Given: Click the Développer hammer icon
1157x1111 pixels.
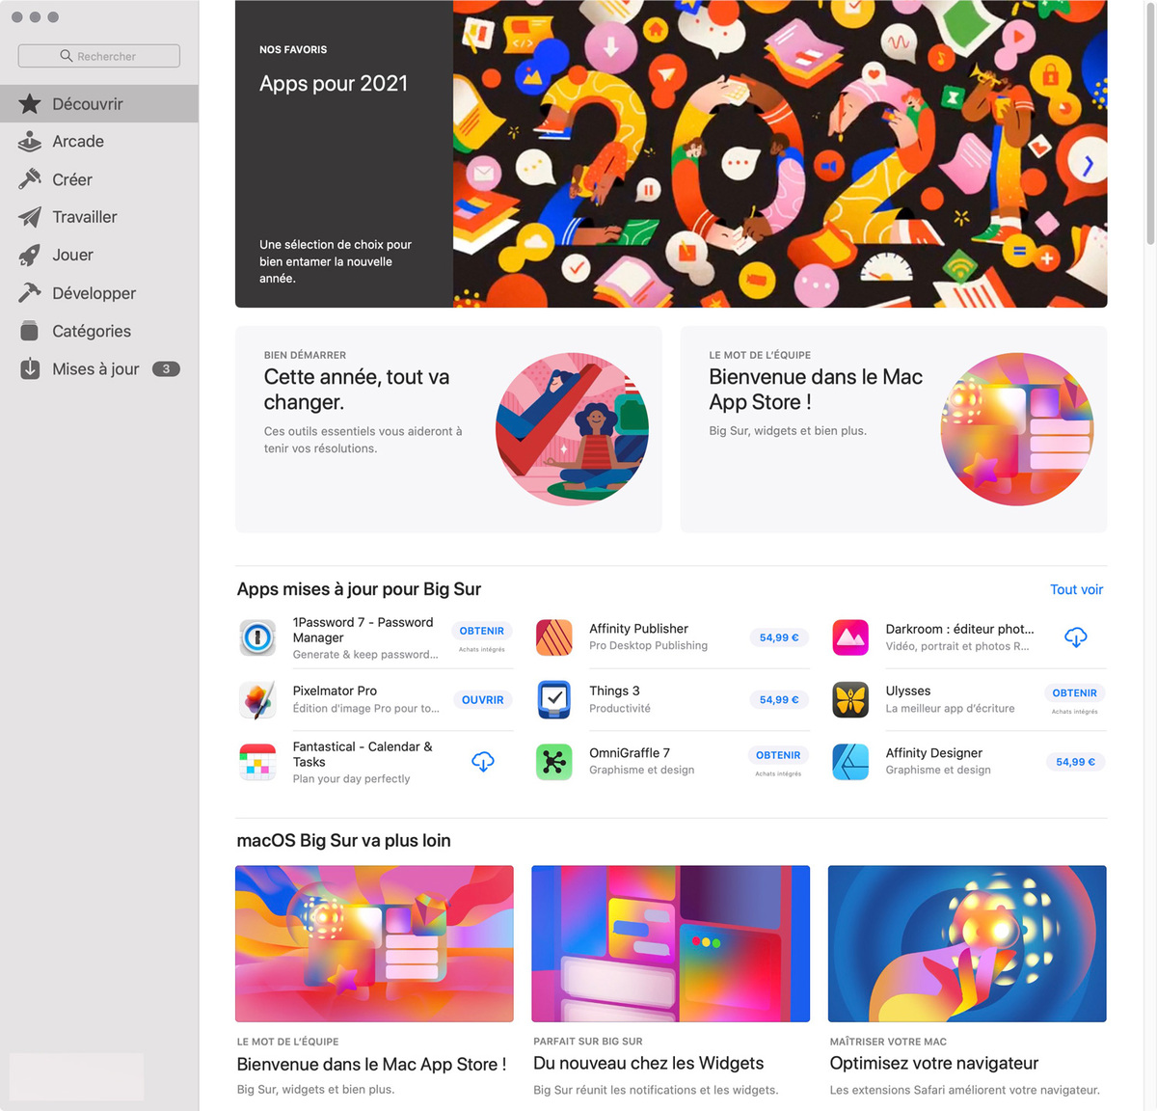Looking at the screenshot, I should click(x=30, y=293).
